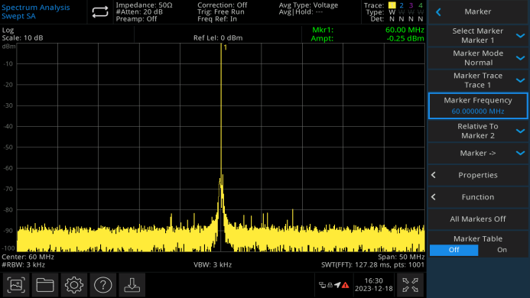Click the Center: 60 MHz readout
The width and height of the screenshot is (530, 298).
(28, 257)
